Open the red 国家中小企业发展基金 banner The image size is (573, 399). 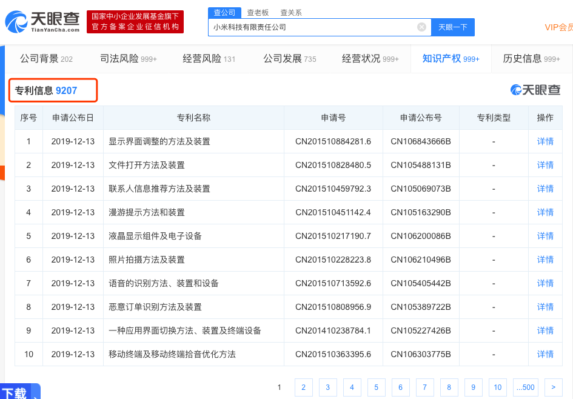point(135,22)
